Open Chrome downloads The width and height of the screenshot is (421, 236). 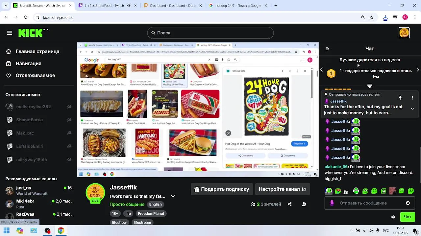coord(385,18)
